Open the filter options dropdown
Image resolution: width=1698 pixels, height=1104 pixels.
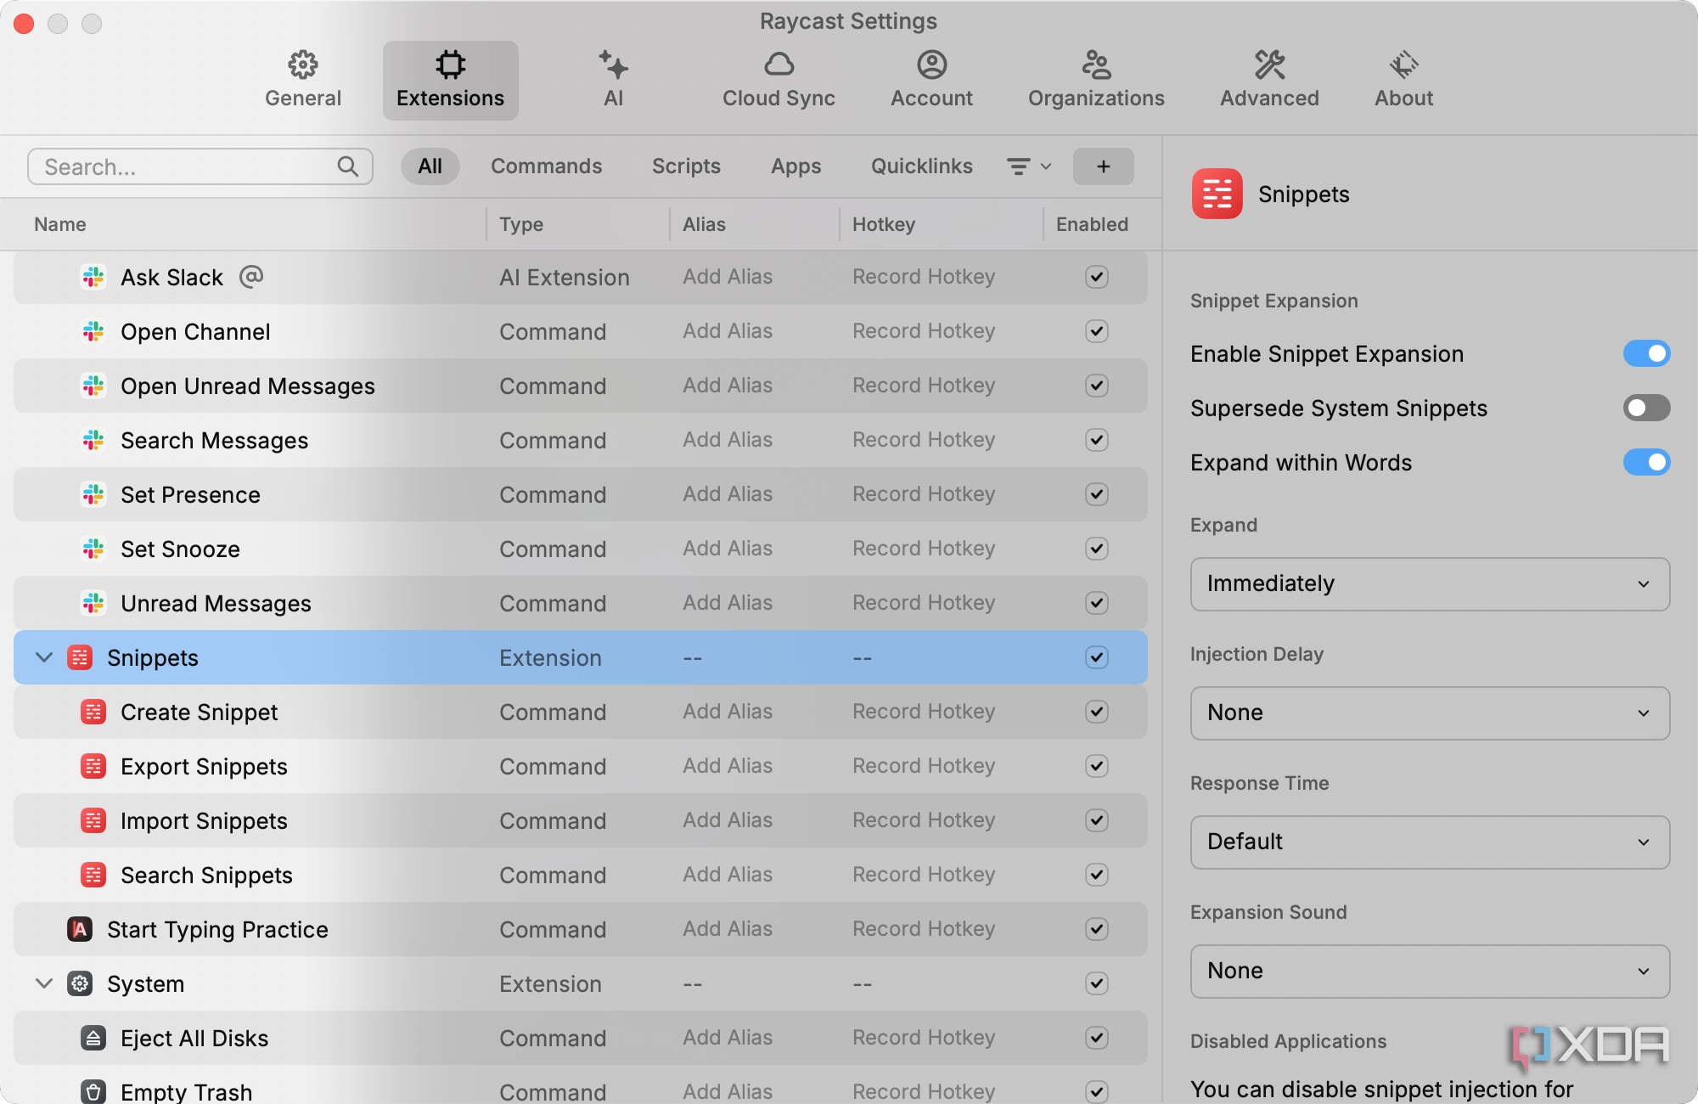pos(1029,166)
